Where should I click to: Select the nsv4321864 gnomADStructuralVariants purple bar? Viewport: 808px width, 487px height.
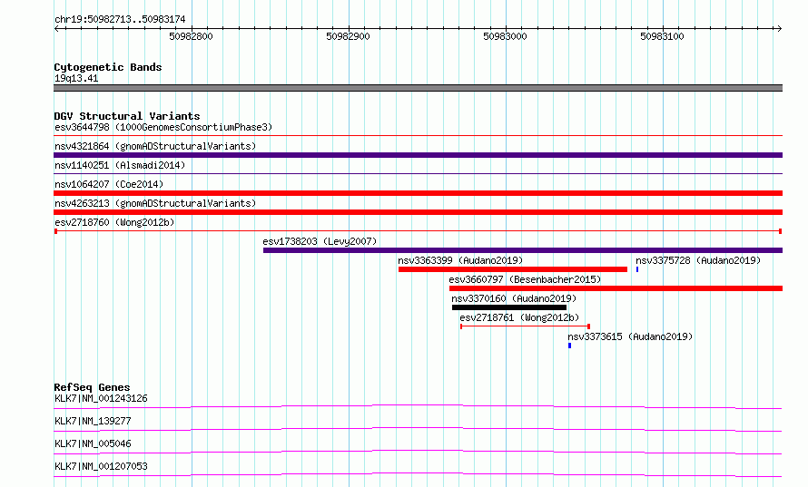tap(418, 155)
